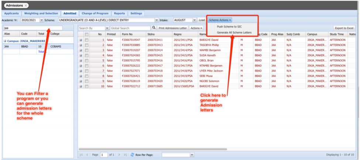Toggle the select-all checkbox in header
The width and height of the screenshot is (360, 160).
pyautogui.click(x=86, y=34)
